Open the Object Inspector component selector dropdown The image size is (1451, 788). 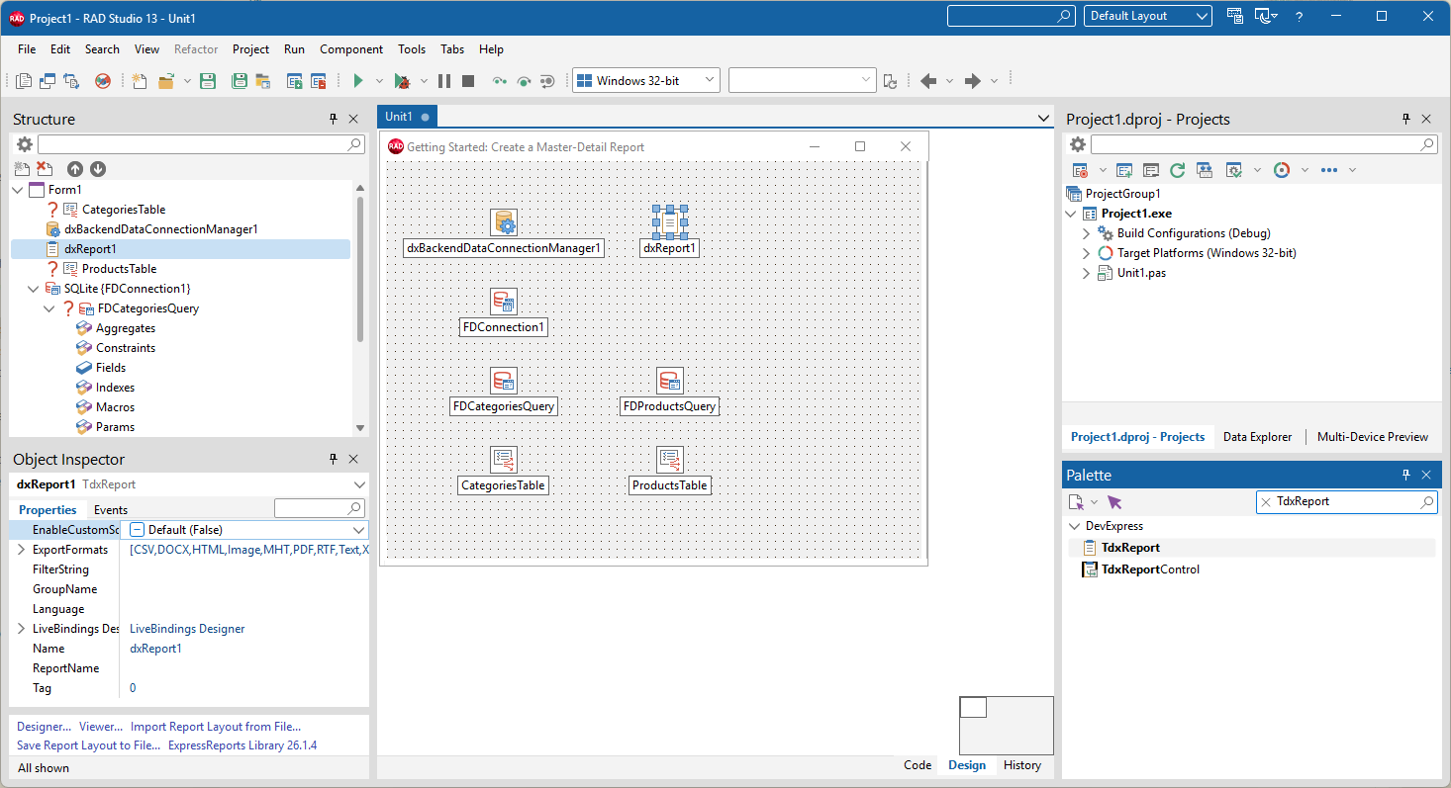(359, 484)
